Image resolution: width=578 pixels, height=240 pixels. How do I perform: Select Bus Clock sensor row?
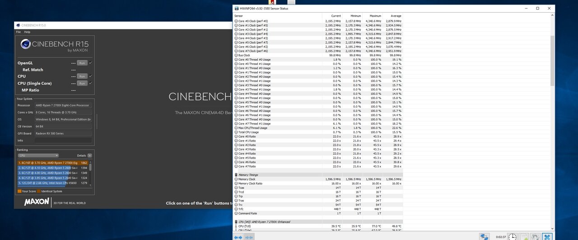[x=318, y=55]
